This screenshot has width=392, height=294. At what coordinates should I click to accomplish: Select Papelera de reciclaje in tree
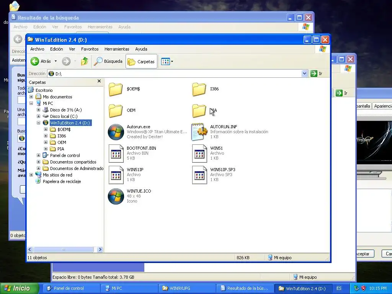pos(62,181)
